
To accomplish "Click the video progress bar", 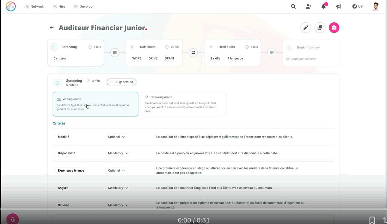I will tap(193, 209).
